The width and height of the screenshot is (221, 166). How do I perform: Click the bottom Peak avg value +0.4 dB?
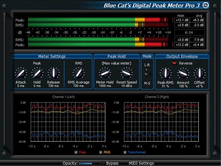tap(197, 45)
